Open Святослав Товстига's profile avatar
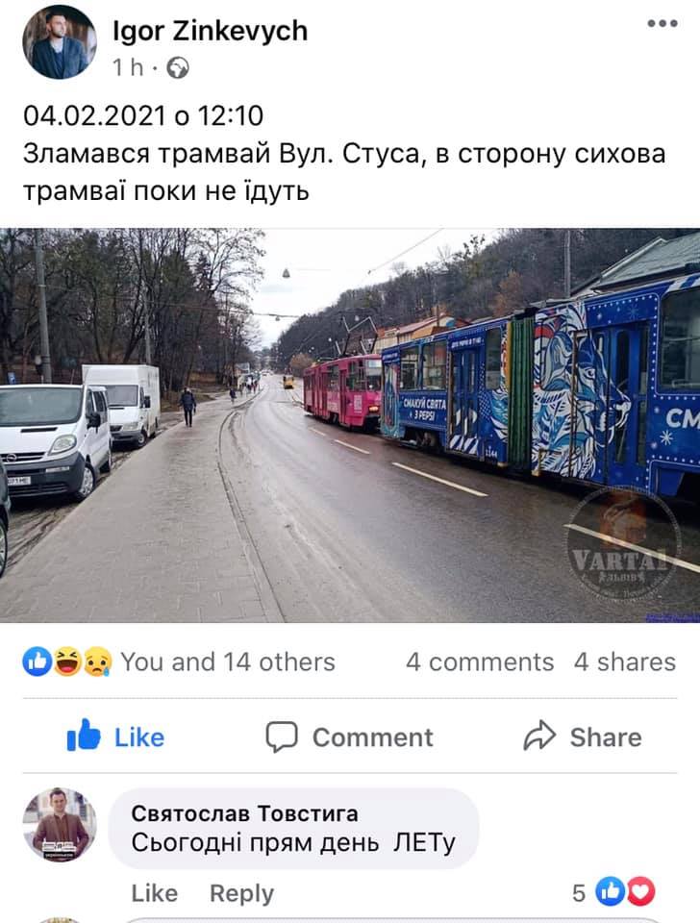The width and height of the screenshot is (700, 923). pos(60,825)
